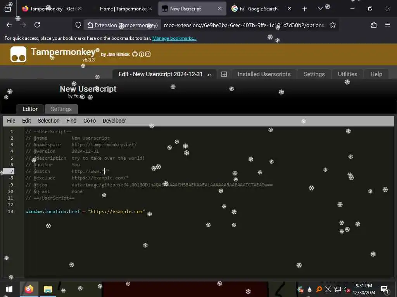
Task: Open the notification center icon
Action: [385, 289]
